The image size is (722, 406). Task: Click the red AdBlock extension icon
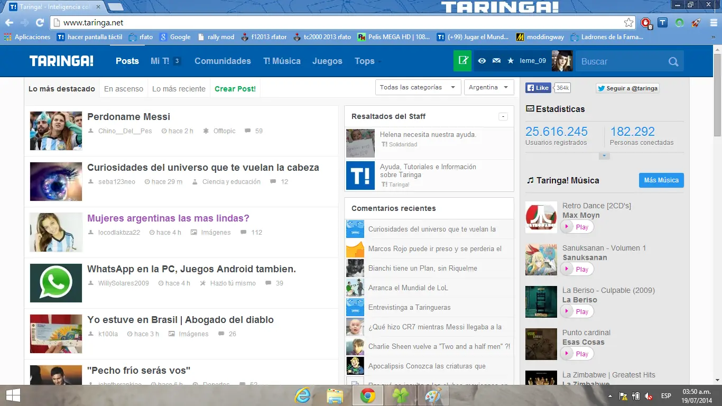[x=646, y=23]
